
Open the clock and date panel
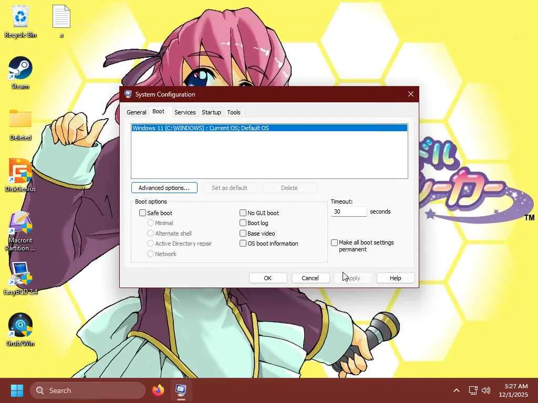[x=513, y=390]
